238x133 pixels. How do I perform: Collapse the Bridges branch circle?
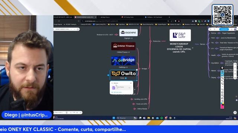[139, 69]
